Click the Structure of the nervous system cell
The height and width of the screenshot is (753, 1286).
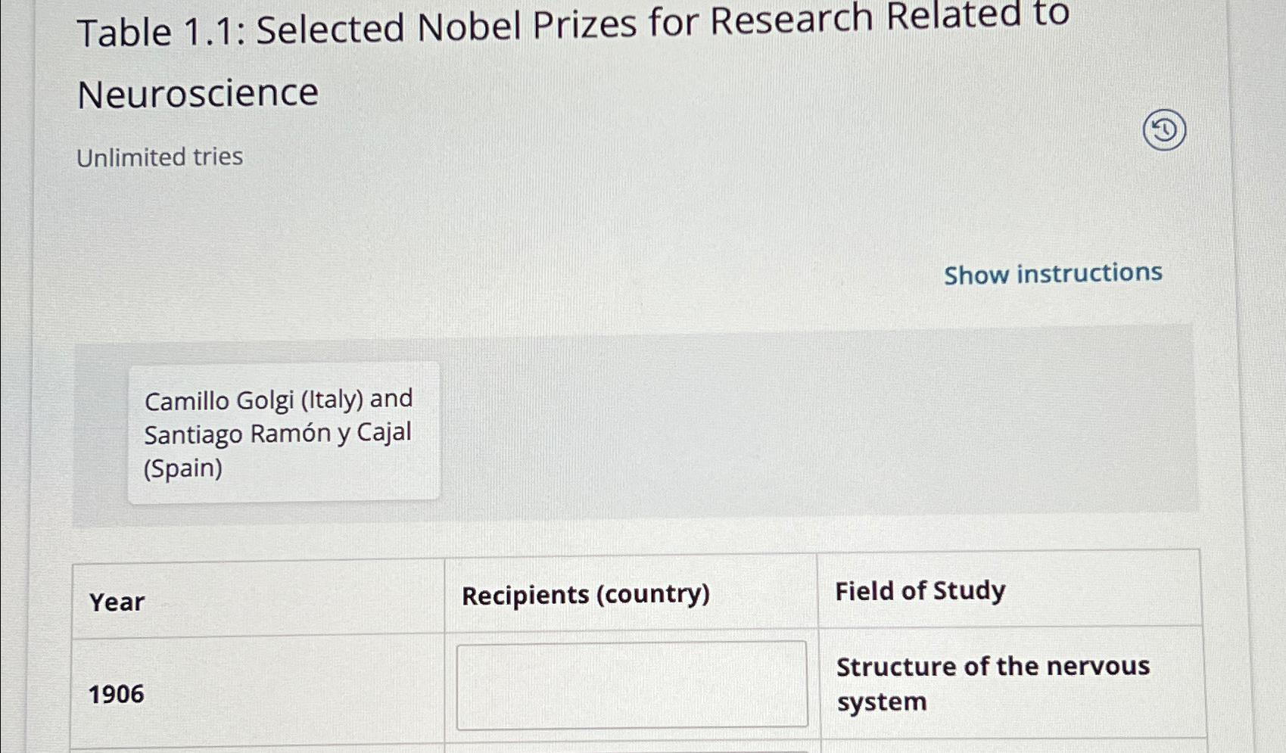click(x=992, y=683)
